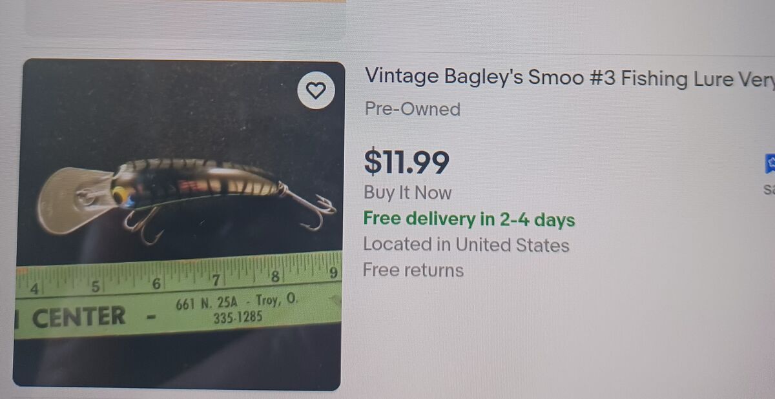
Task: Click the Free returns label
Action: 413,270
